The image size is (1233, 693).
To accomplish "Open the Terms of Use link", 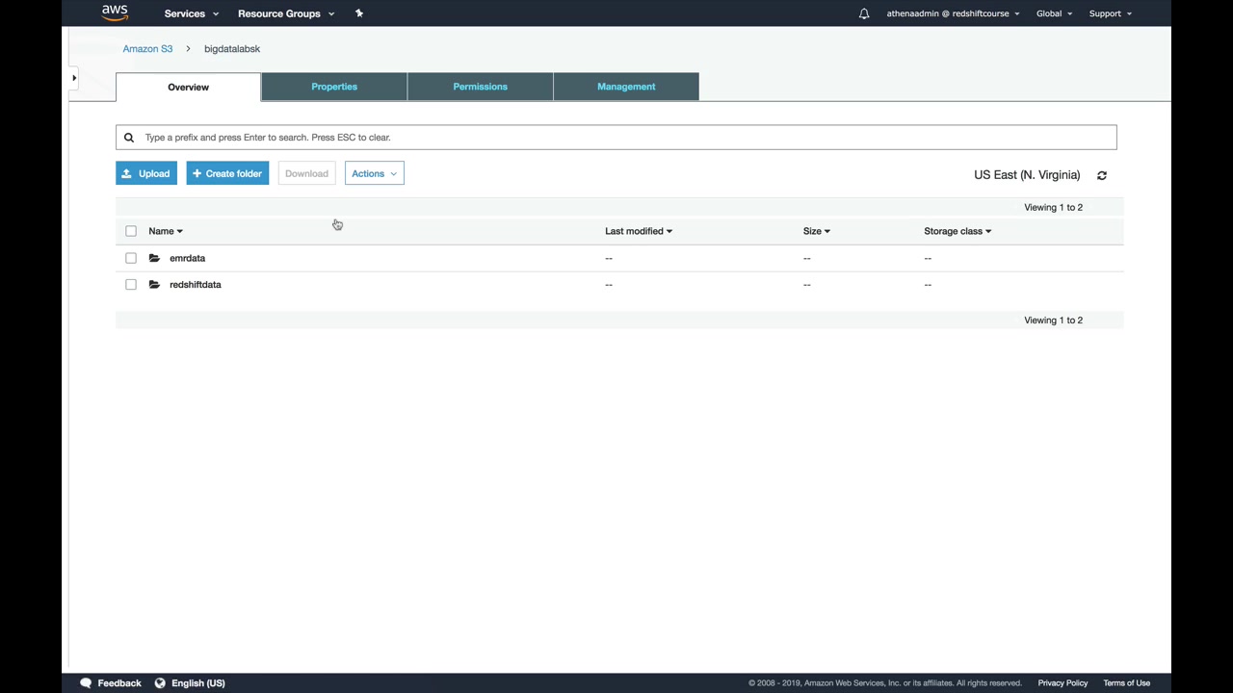I will 1127,683.
